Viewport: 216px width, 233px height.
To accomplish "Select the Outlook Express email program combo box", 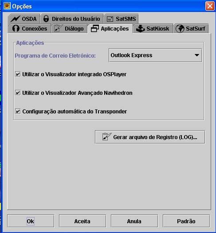I will pos(155,55).
